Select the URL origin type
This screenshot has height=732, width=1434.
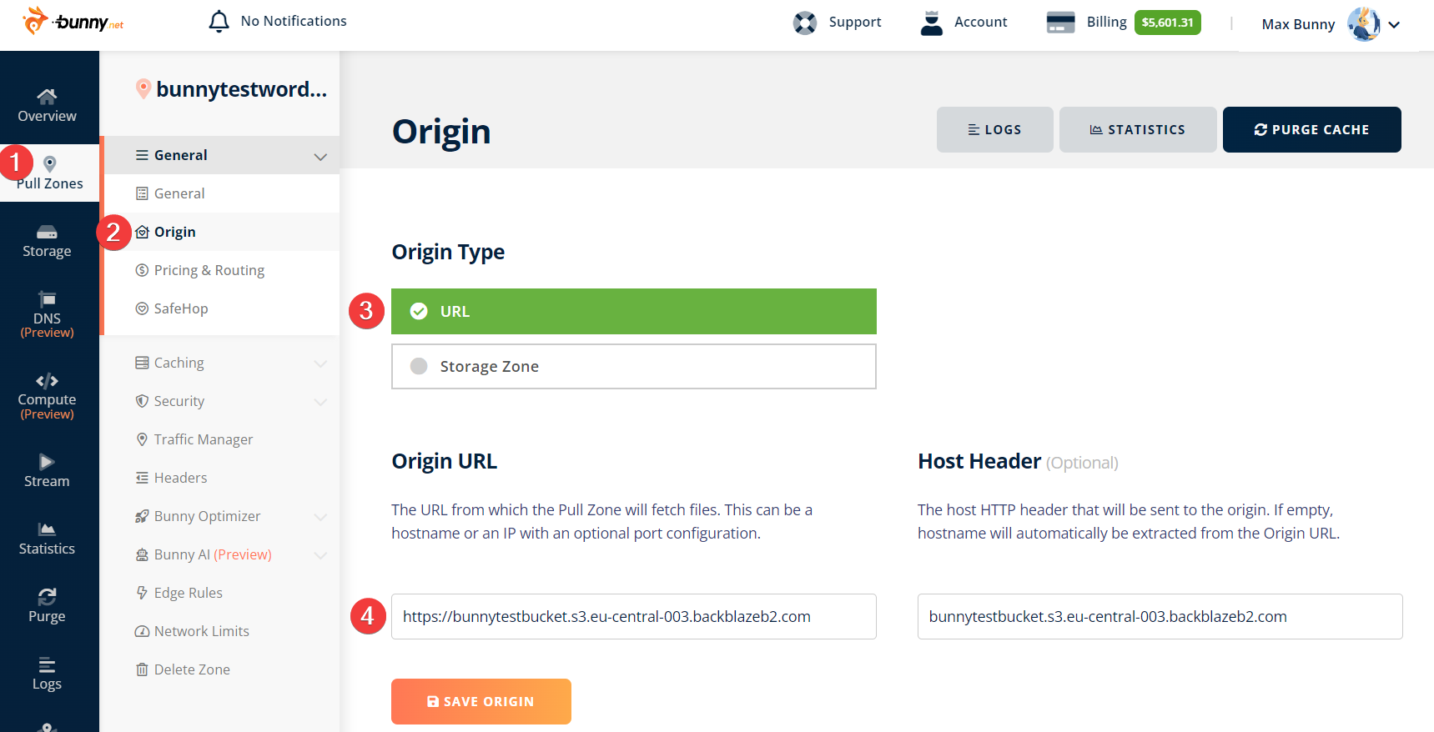point(634,312)
